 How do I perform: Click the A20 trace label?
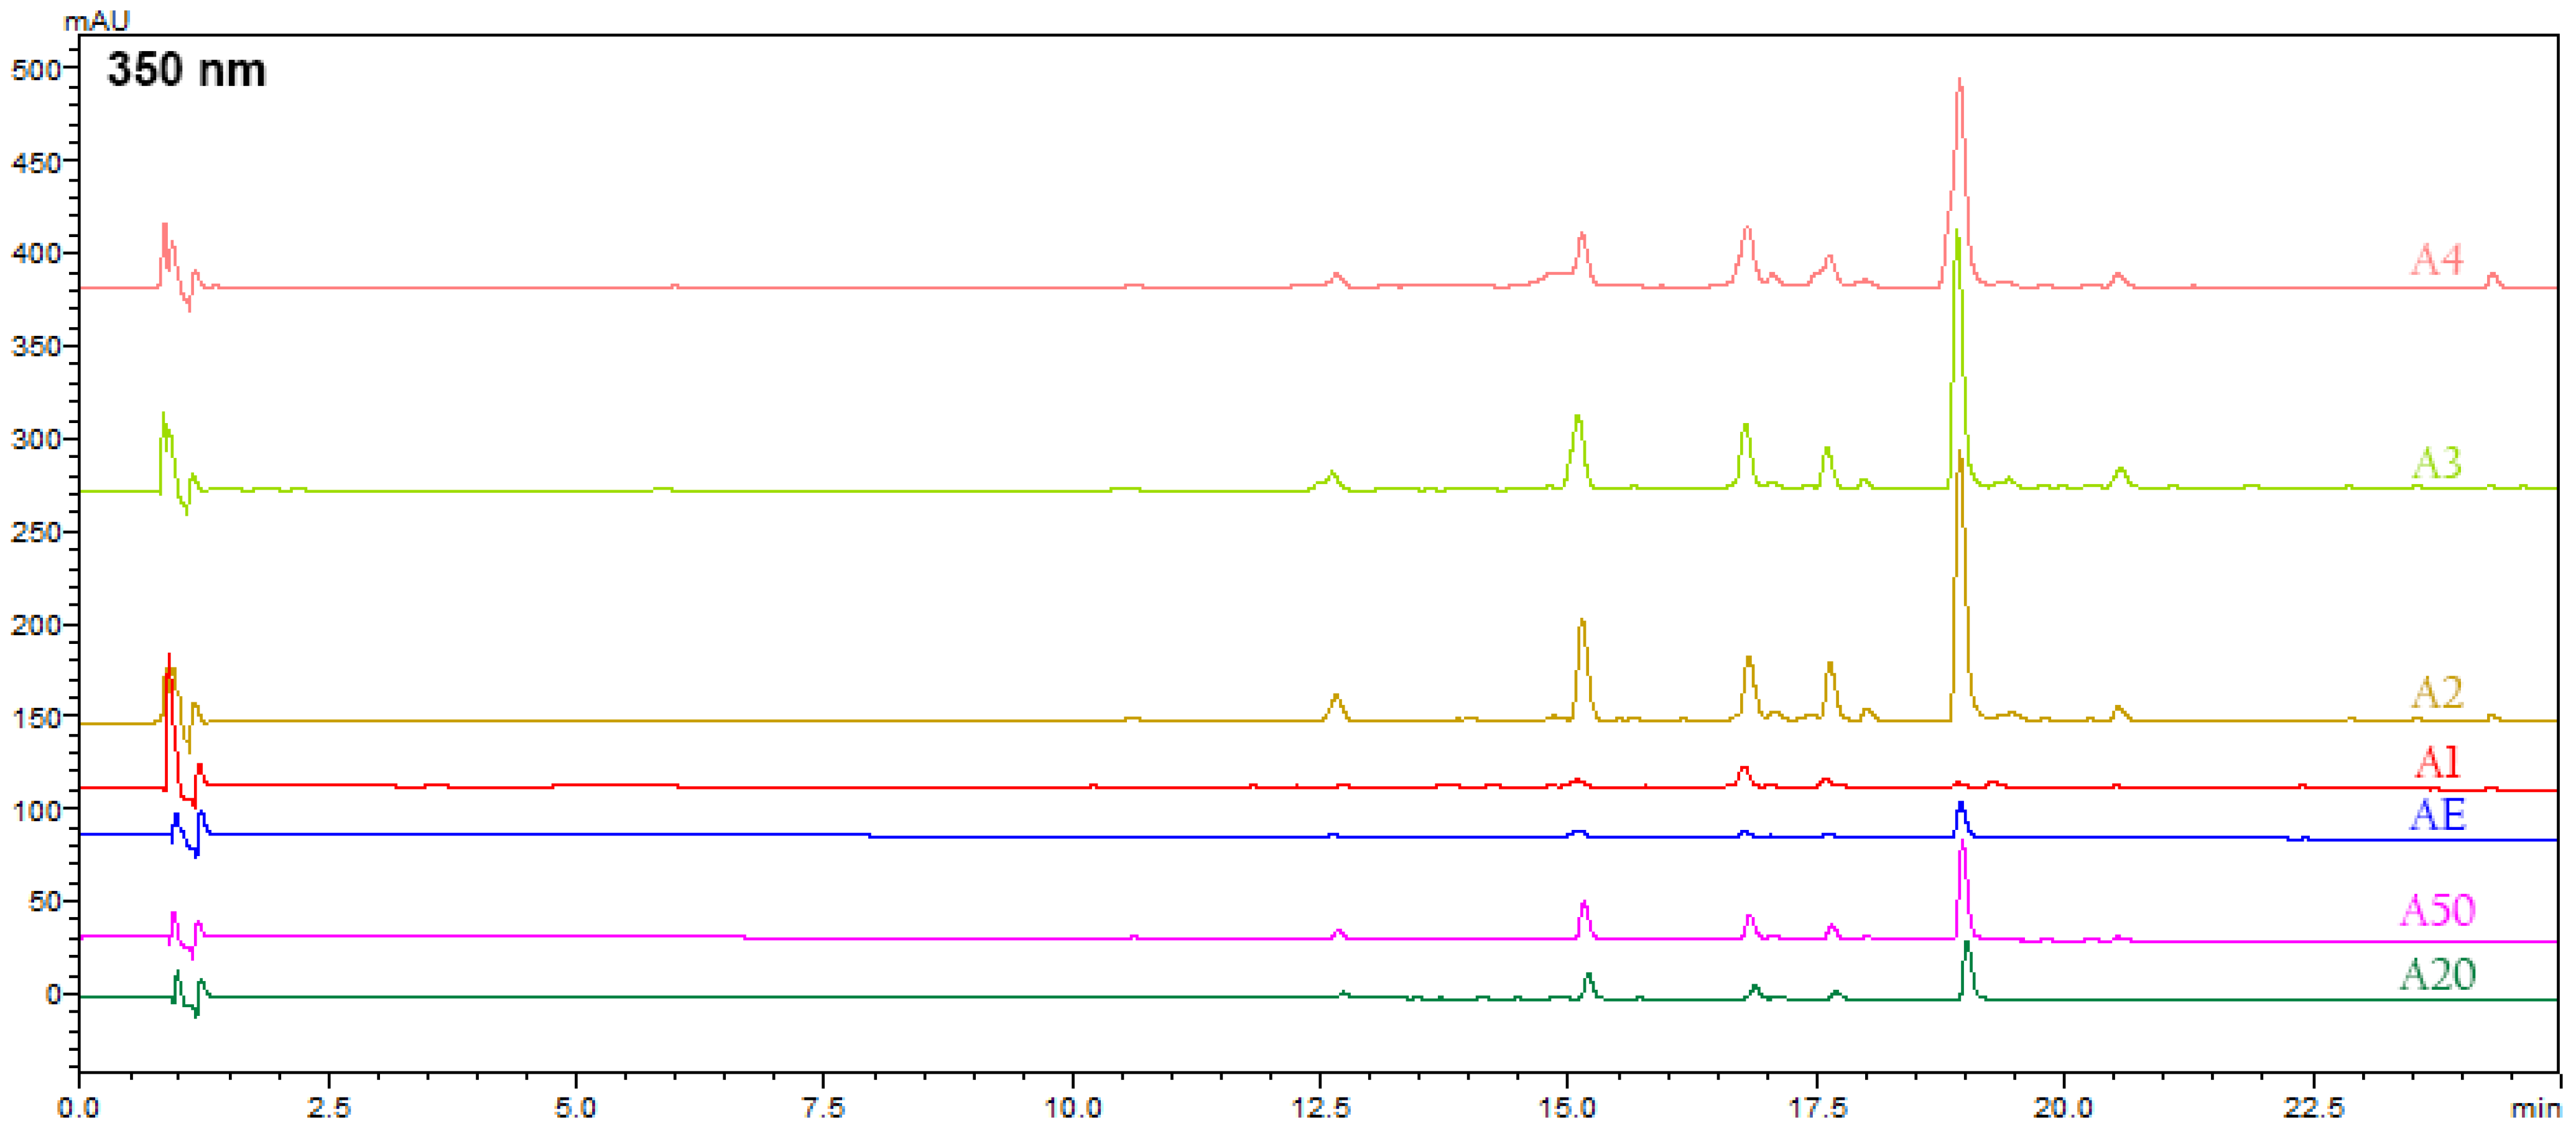[x=2436, y=974]
